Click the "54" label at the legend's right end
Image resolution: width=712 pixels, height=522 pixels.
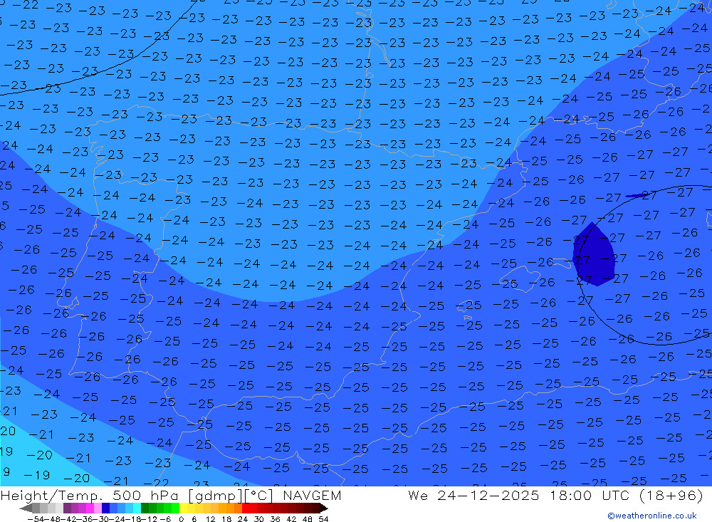pyautogui.click(x=323, y=519)
